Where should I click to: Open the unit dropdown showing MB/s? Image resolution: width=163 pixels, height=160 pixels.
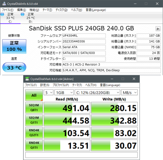pos(129,93)
